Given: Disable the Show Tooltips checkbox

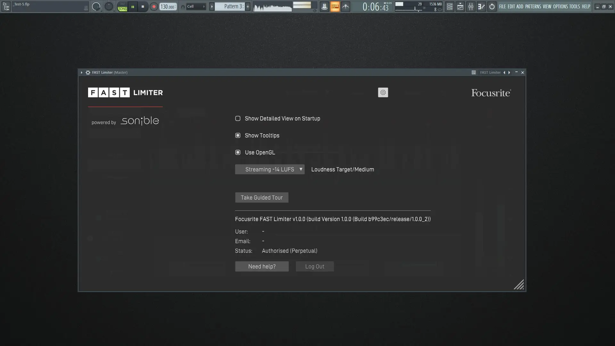Looking at the screenshot, I should coord(238,136).
